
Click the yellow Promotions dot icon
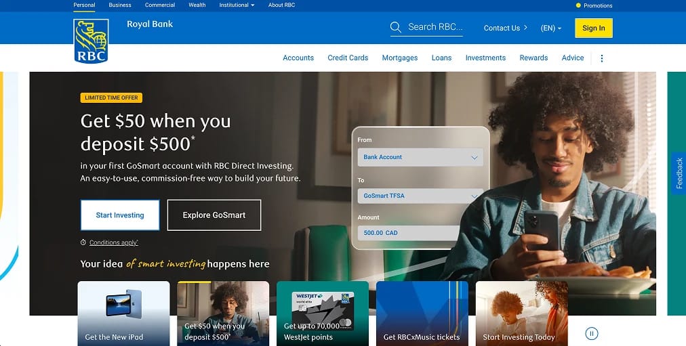(578, 5)
